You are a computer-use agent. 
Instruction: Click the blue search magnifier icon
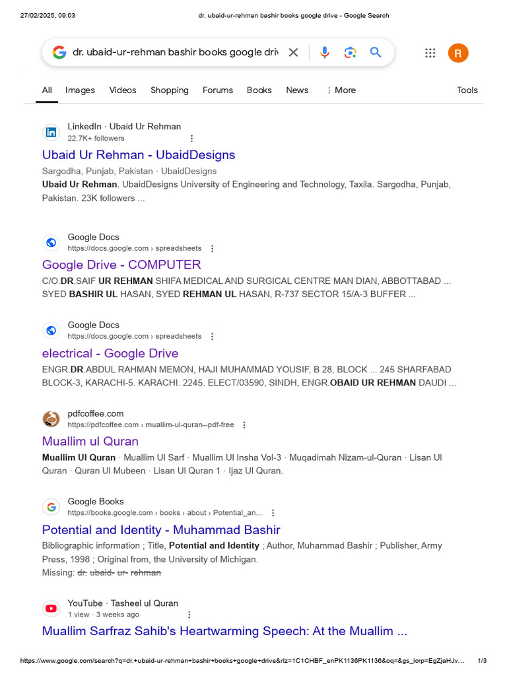(x=376, y=53)
